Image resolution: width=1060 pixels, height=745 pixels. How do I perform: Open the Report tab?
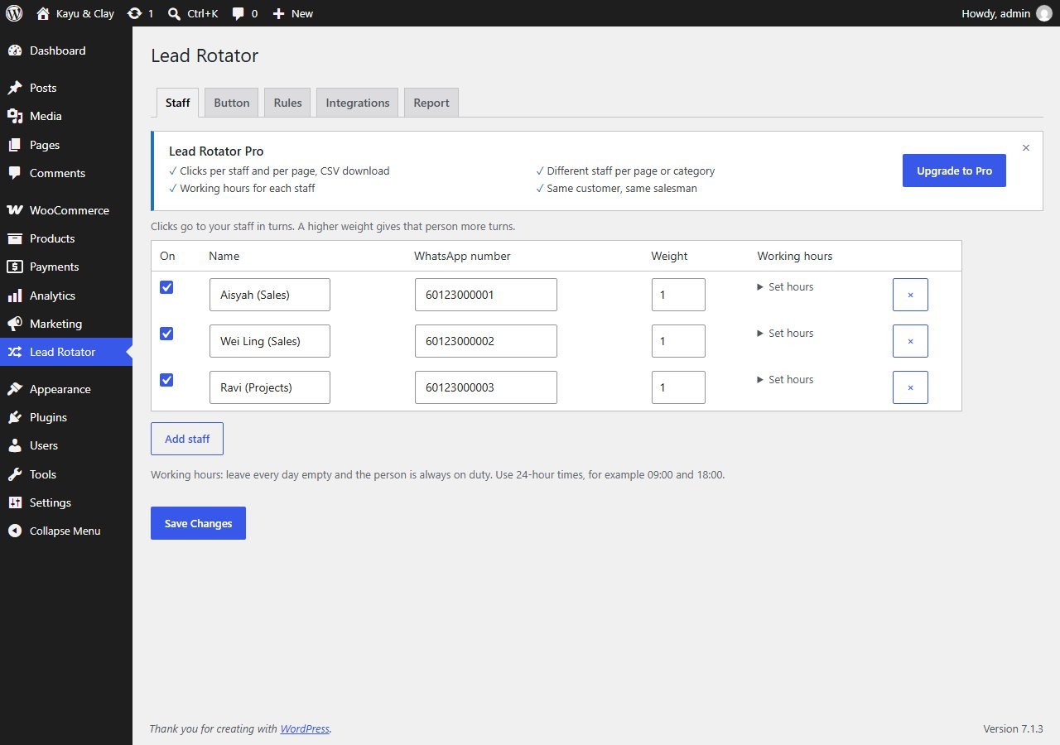pos(431,103)
